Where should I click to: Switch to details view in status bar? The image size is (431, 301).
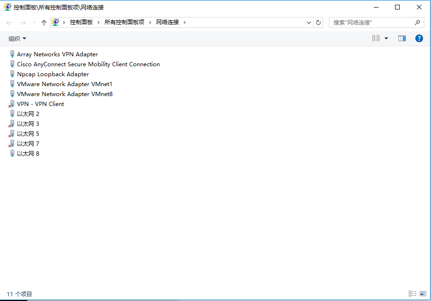pyautogui.click(x=412, y=293)
